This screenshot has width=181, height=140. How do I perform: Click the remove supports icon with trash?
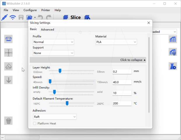173,52
